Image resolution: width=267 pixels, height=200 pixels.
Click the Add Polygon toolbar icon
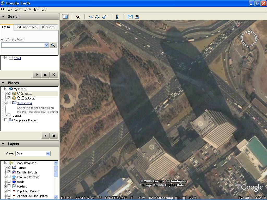pyautogui.click(x=91, y=17)
